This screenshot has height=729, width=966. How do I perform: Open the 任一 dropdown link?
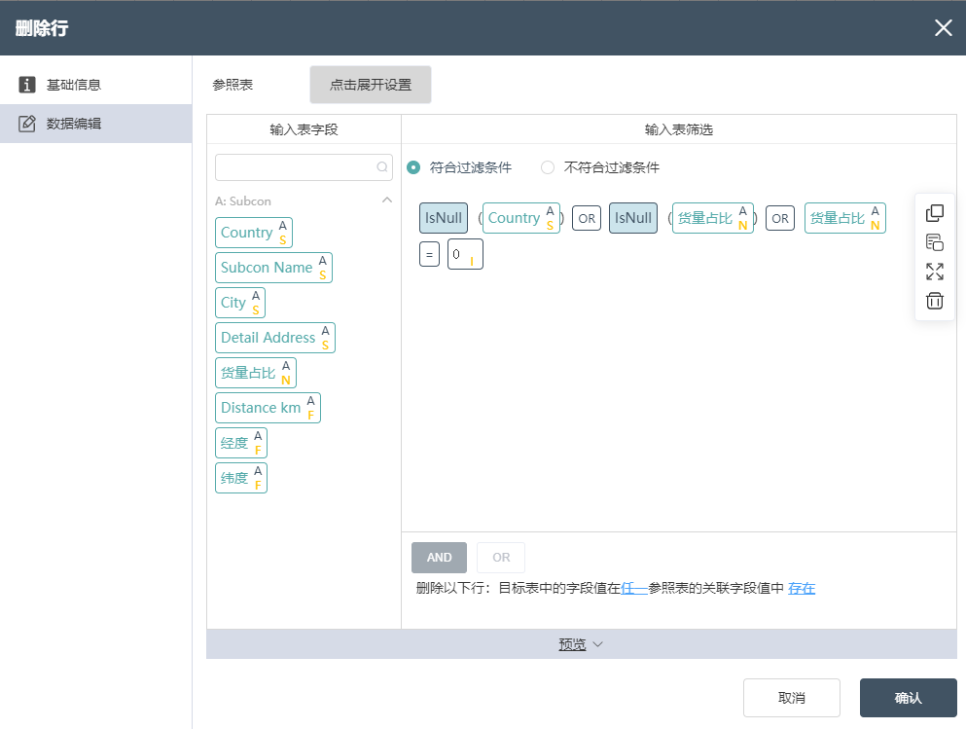coord(634,588)
